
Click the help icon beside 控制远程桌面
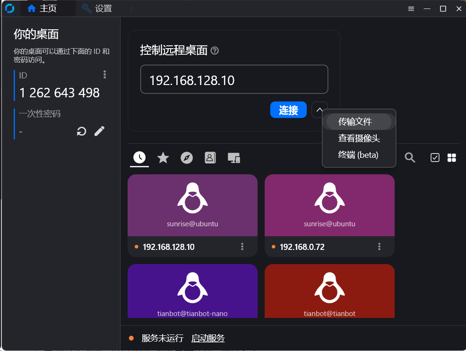coord(215,51)
